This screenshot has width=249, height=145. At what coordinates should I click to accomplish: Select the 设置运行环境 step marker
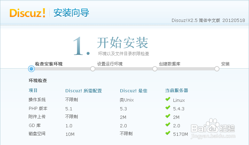[93, 69]
